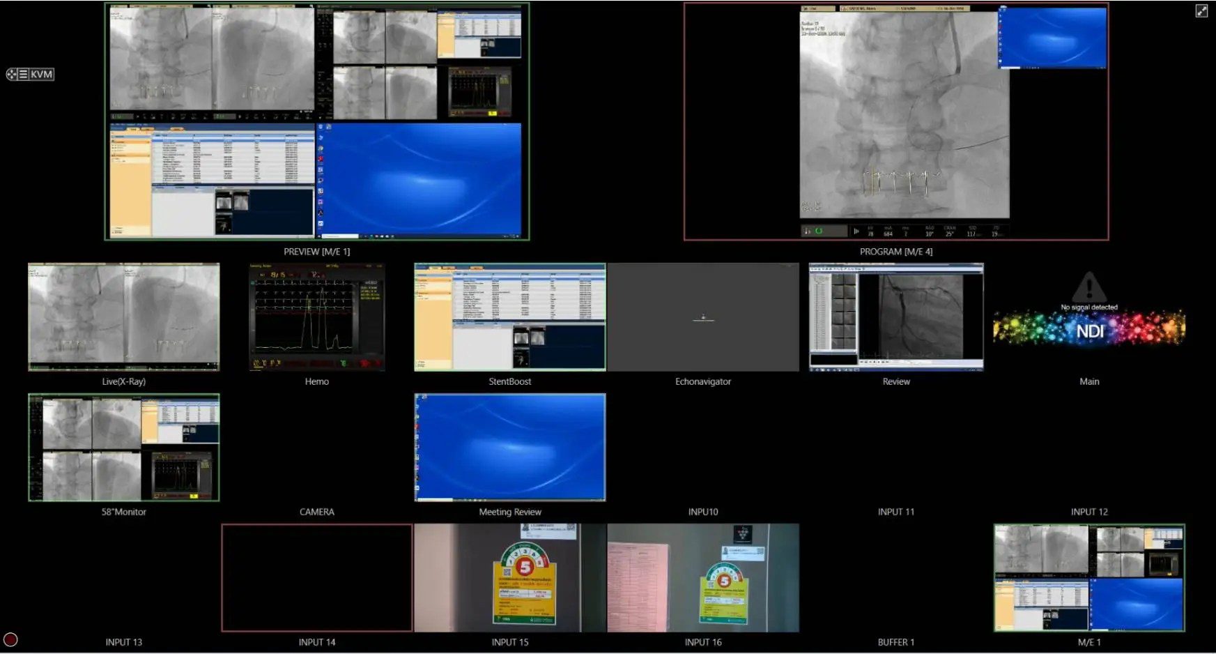Select the Hemo input thumbnail
1216x654 pixels.
tap(317, 317)
